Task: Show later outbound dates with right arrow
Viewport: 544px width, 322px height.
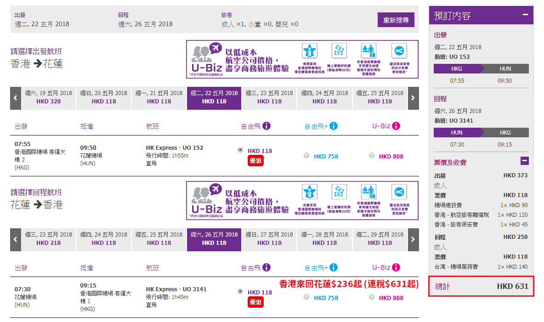Action: coord(413,98)
